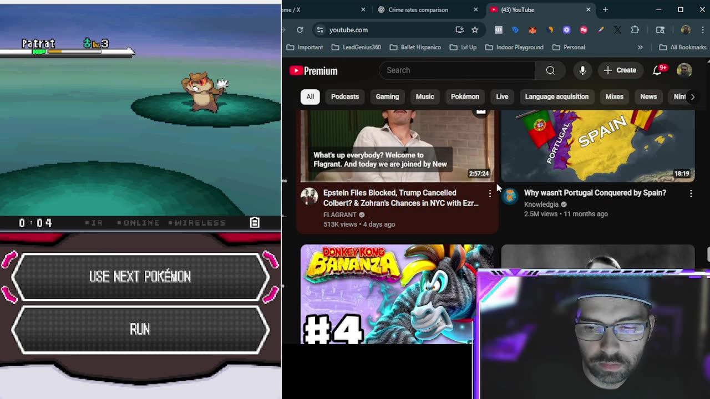Open YouTube account avatar menu
This screenshot has height=399, width=710.
pyautogui.click(x=684, y=70)
